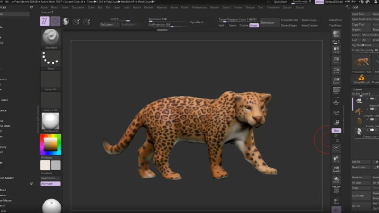379x213 pixels.
Task: Open the Render menu
Action: [215, 7]
